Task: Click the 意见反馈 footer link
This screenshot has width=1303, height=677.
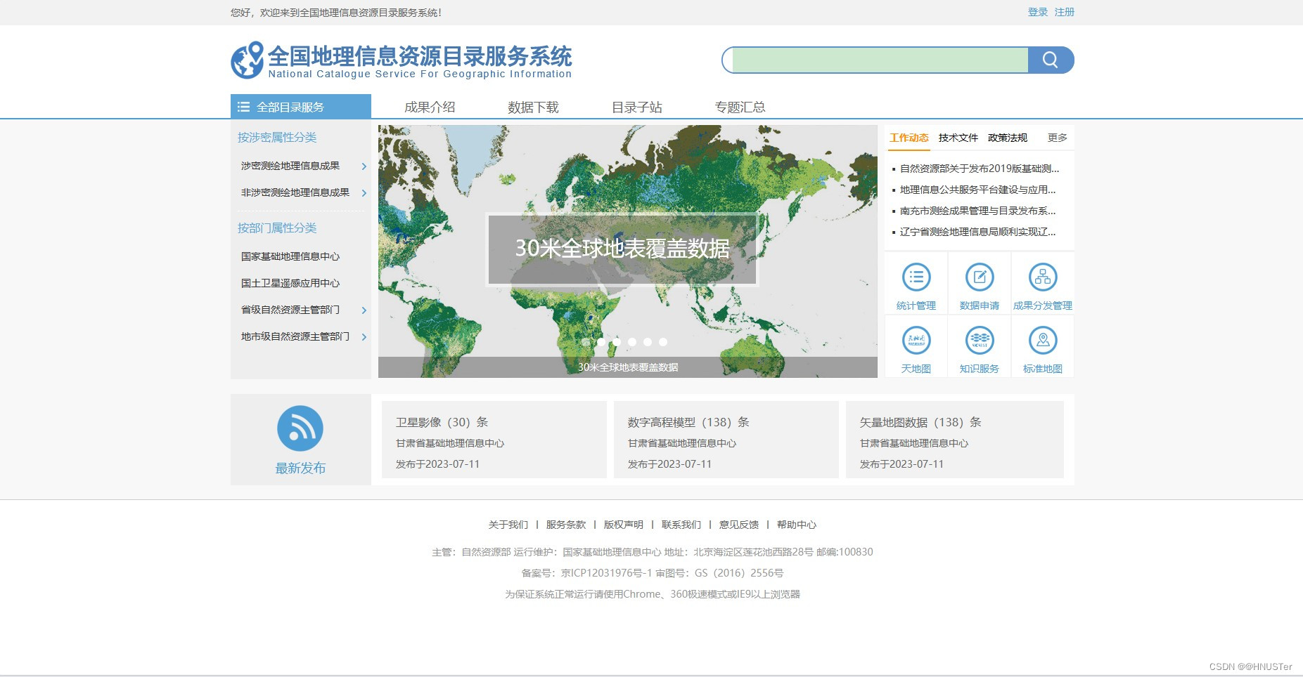Action: [x=739, y=525]
